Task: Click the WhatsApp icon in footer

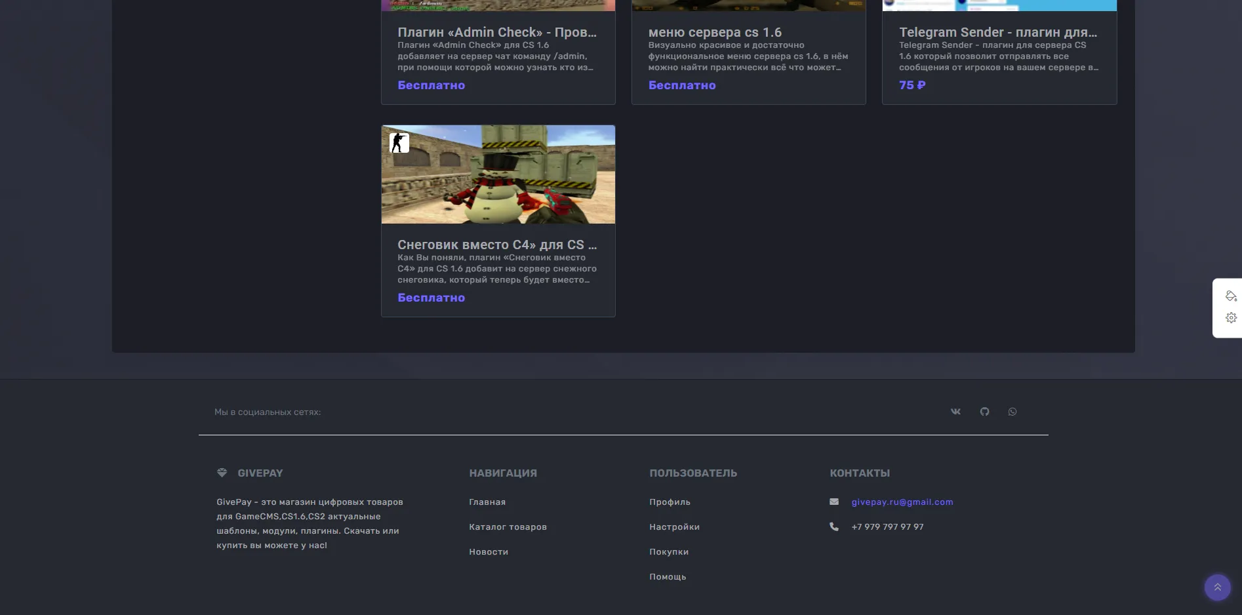Action: [x=1012, y=412]
